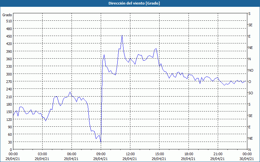
Task: Click the 'N' compass label beside 360 gridline
Action: (249, 59)
